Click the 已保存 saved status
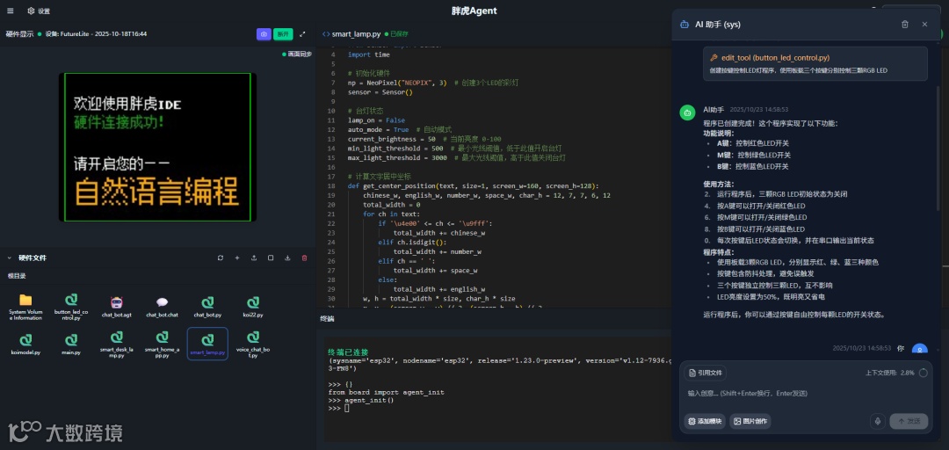 point(396,34)
